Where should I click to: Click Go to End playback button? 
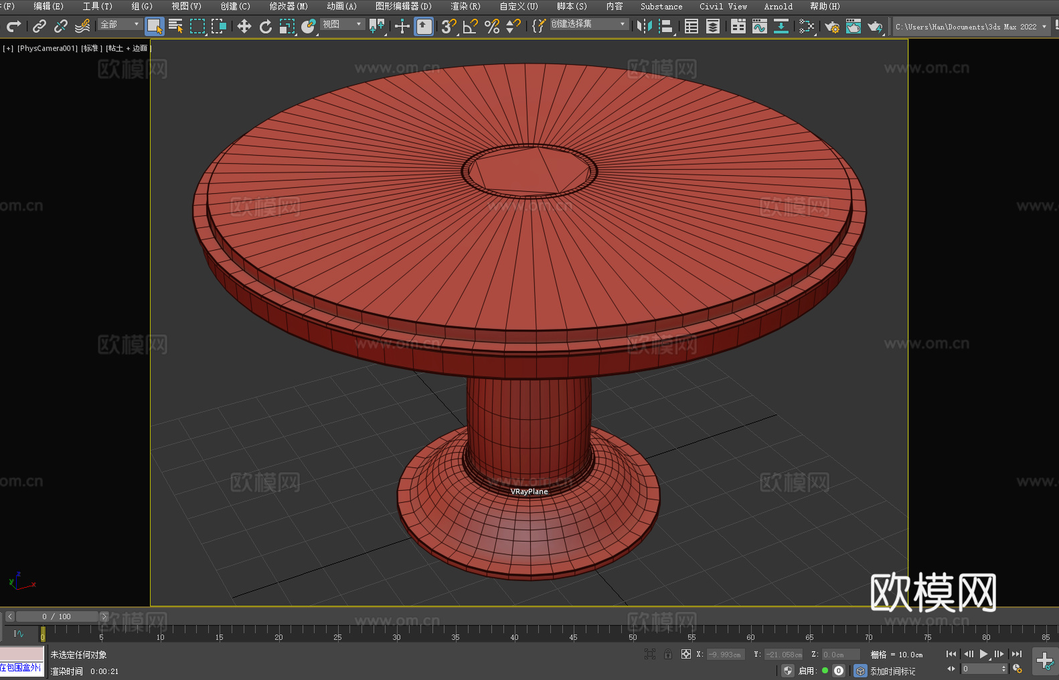[x=1017, y=654]
